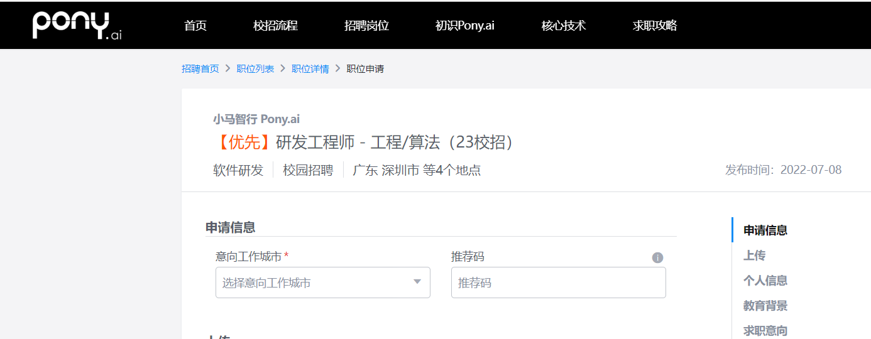Click the referral code info icon
This screenshot has height=339, width=871.
pyautogui.click(x=657, y=257)
